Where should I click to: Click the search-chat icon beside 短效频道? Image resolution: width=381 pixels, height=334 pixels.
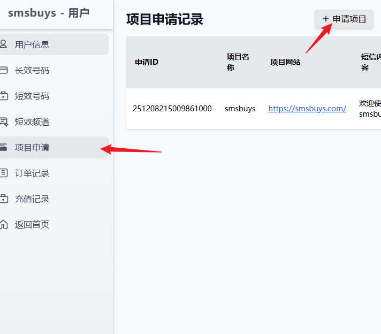point(3,122)
